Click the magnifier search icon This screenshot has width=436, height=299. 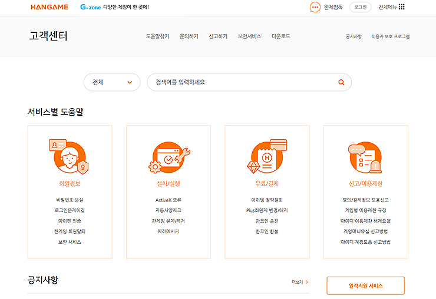342,82
